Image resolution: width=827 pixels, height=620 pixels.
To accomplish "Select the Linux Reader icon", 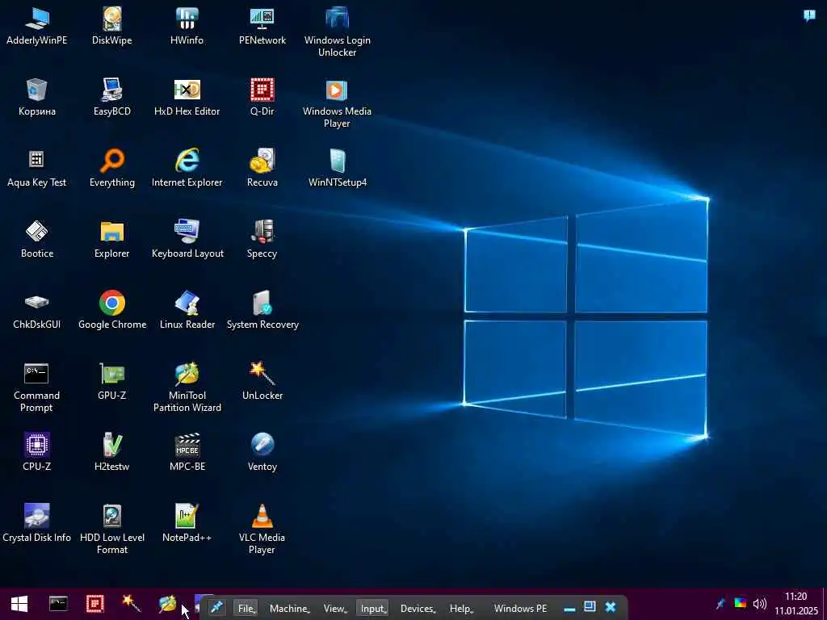I will point(187,311).
